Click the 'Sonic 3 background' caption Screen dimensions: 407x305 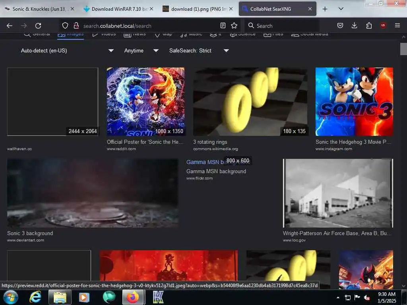pos(30,233)
